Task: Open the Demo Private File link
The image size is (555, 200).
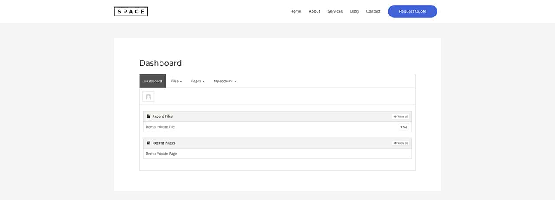Action: 160,127
